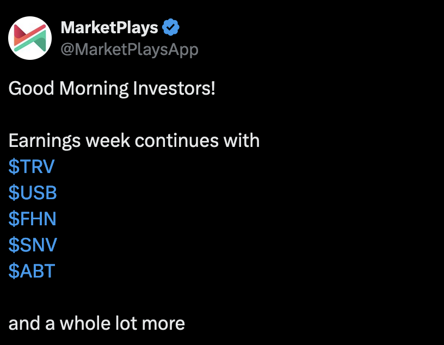Click the blue verified checkmark badge
Image resolution: width=444 pixels, height=345 pixels.
pos(171,27)
